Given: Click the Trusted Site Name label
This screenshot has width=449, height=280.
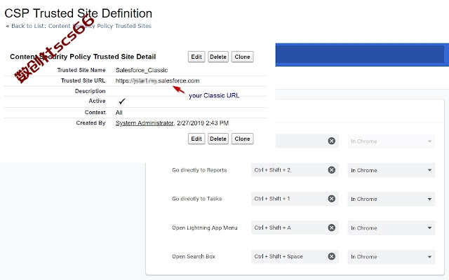Looking at the screenshot, I should point(81,70).
